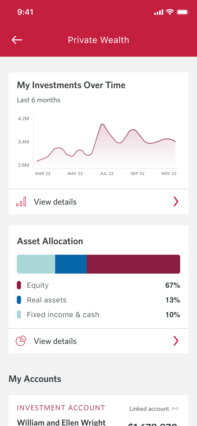Tap the Wi-Fi status icon
Screen dimensions: 197x426
(170, 12)
